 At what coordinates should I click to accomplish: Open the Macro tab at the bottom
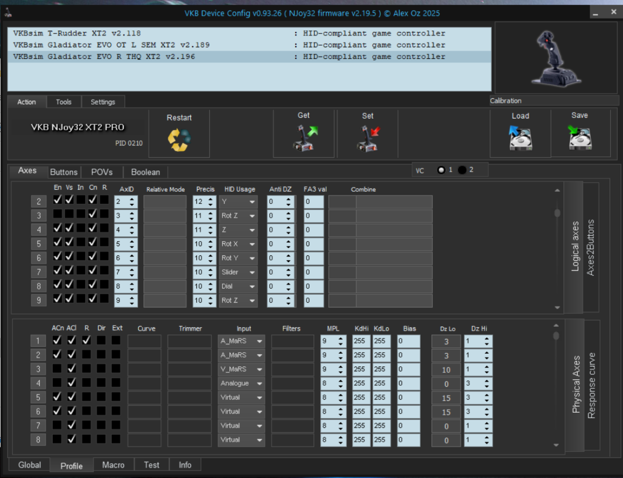point(113,465)
